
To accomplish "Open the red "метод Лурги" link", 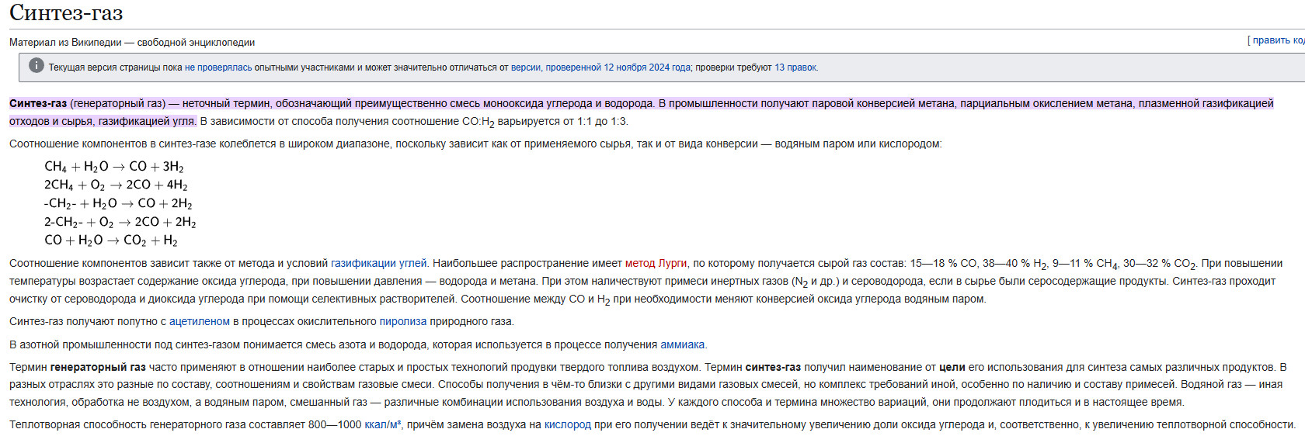I will pos(656,263).
